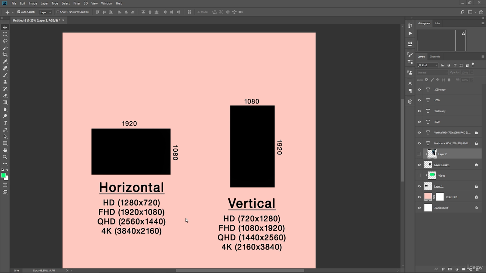Hide the Background layer

pos(419,208)
